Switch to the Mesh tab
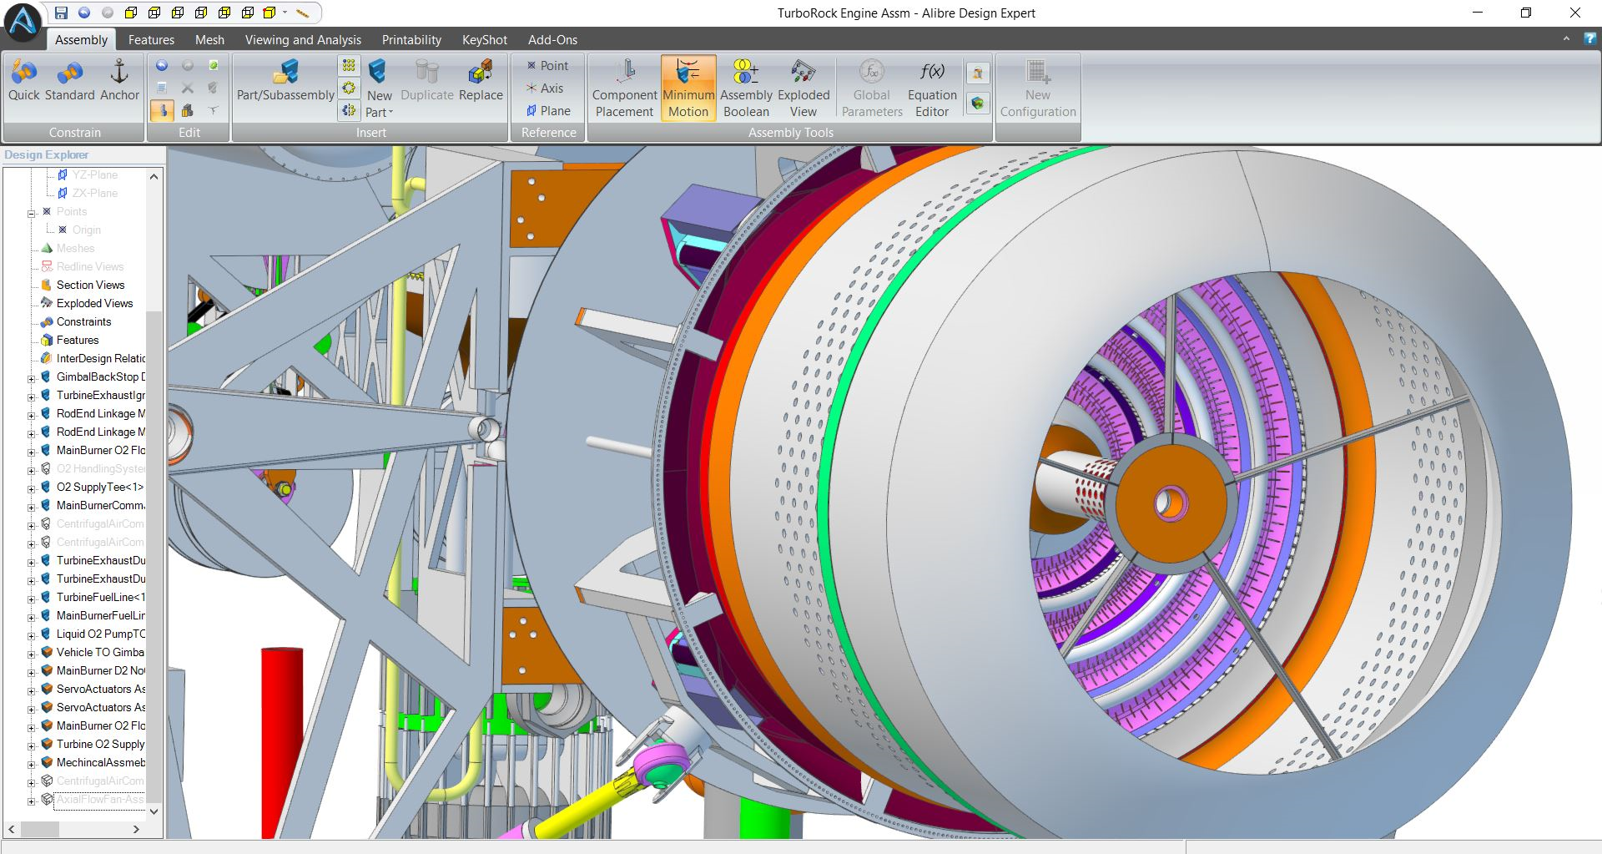The height and width of the screenshot is (854, 1602). point(209,39)
